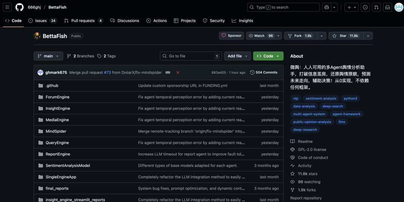Viewport: 404px width, 202px height.
Task: Click the Readme book icon
Action: tap(293, 141)
